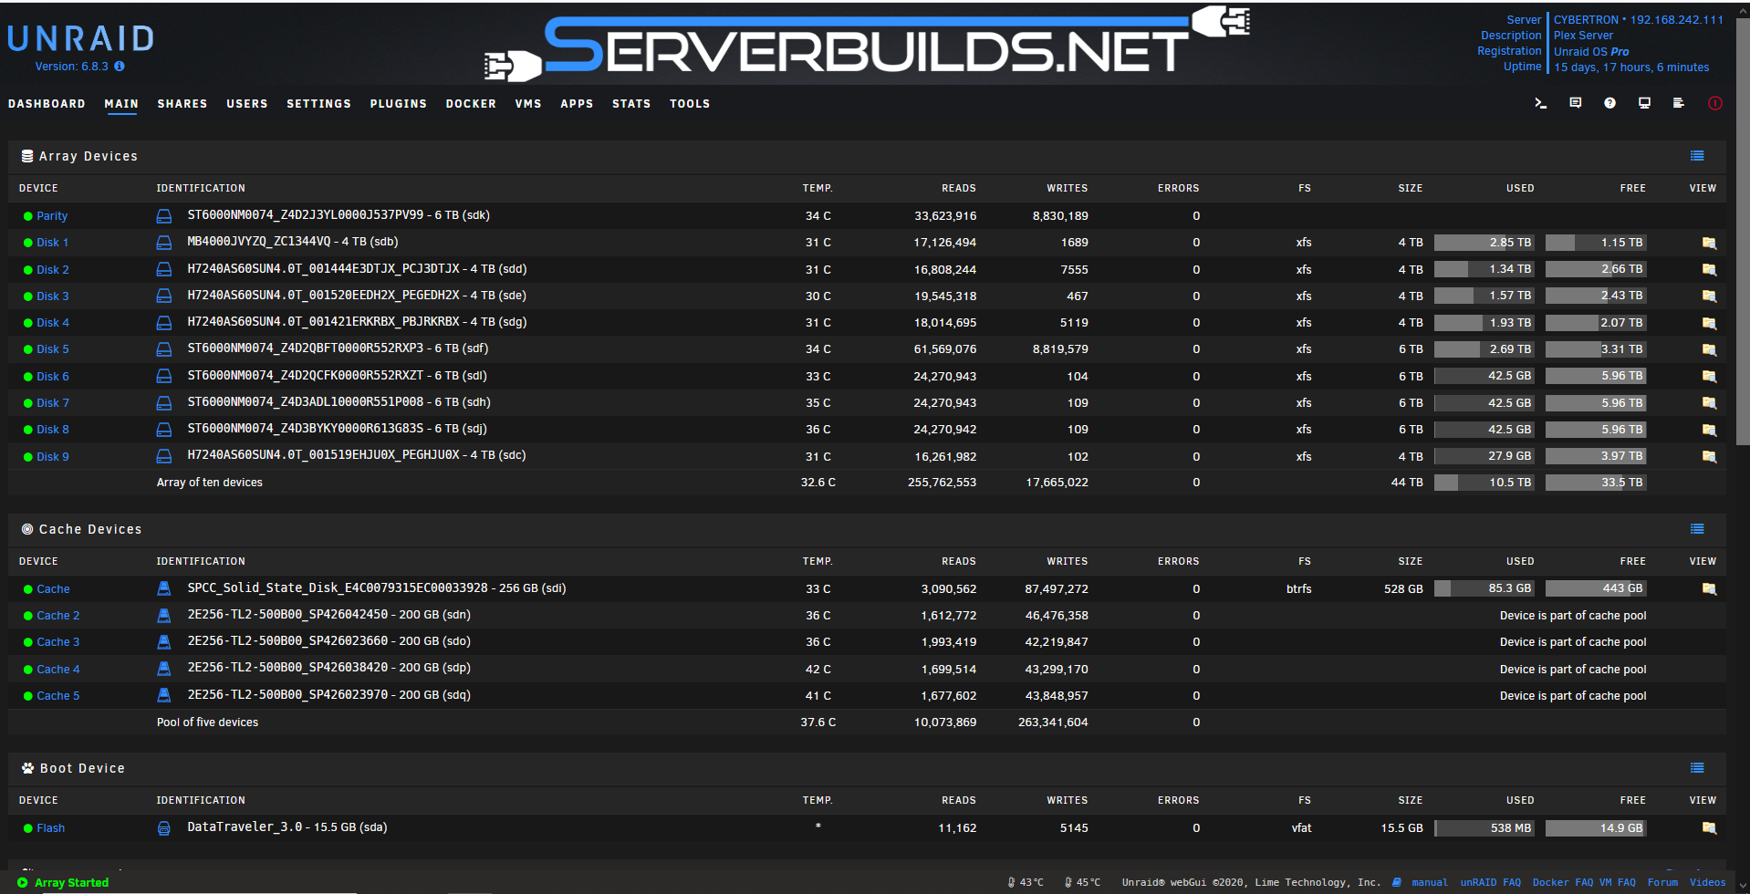Click Parity green status indicator
The height and width of the screenshot is (894, 1750).
click(27, 216)
